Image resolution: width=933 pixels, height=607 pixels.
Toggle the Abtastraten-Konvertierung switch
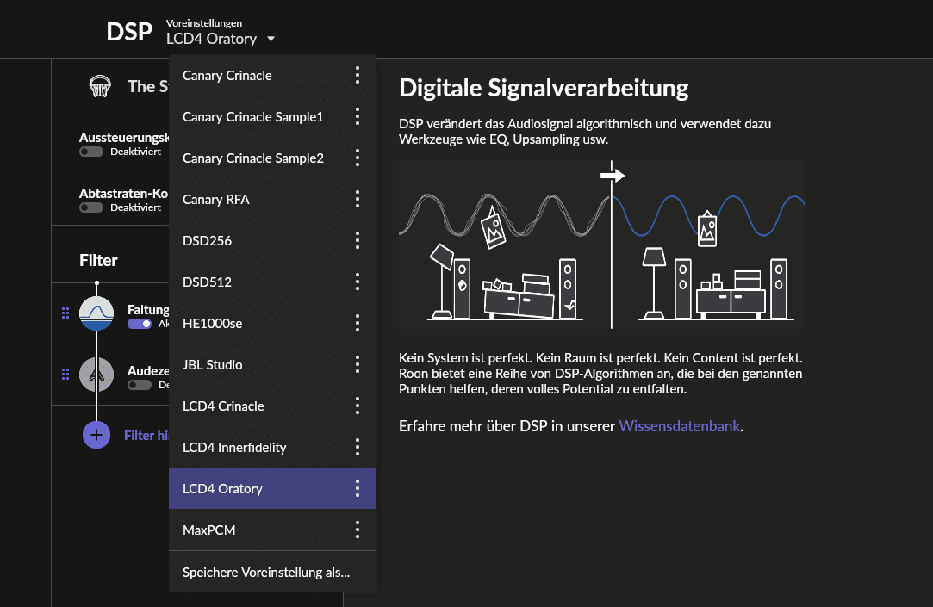click(91, 207)
